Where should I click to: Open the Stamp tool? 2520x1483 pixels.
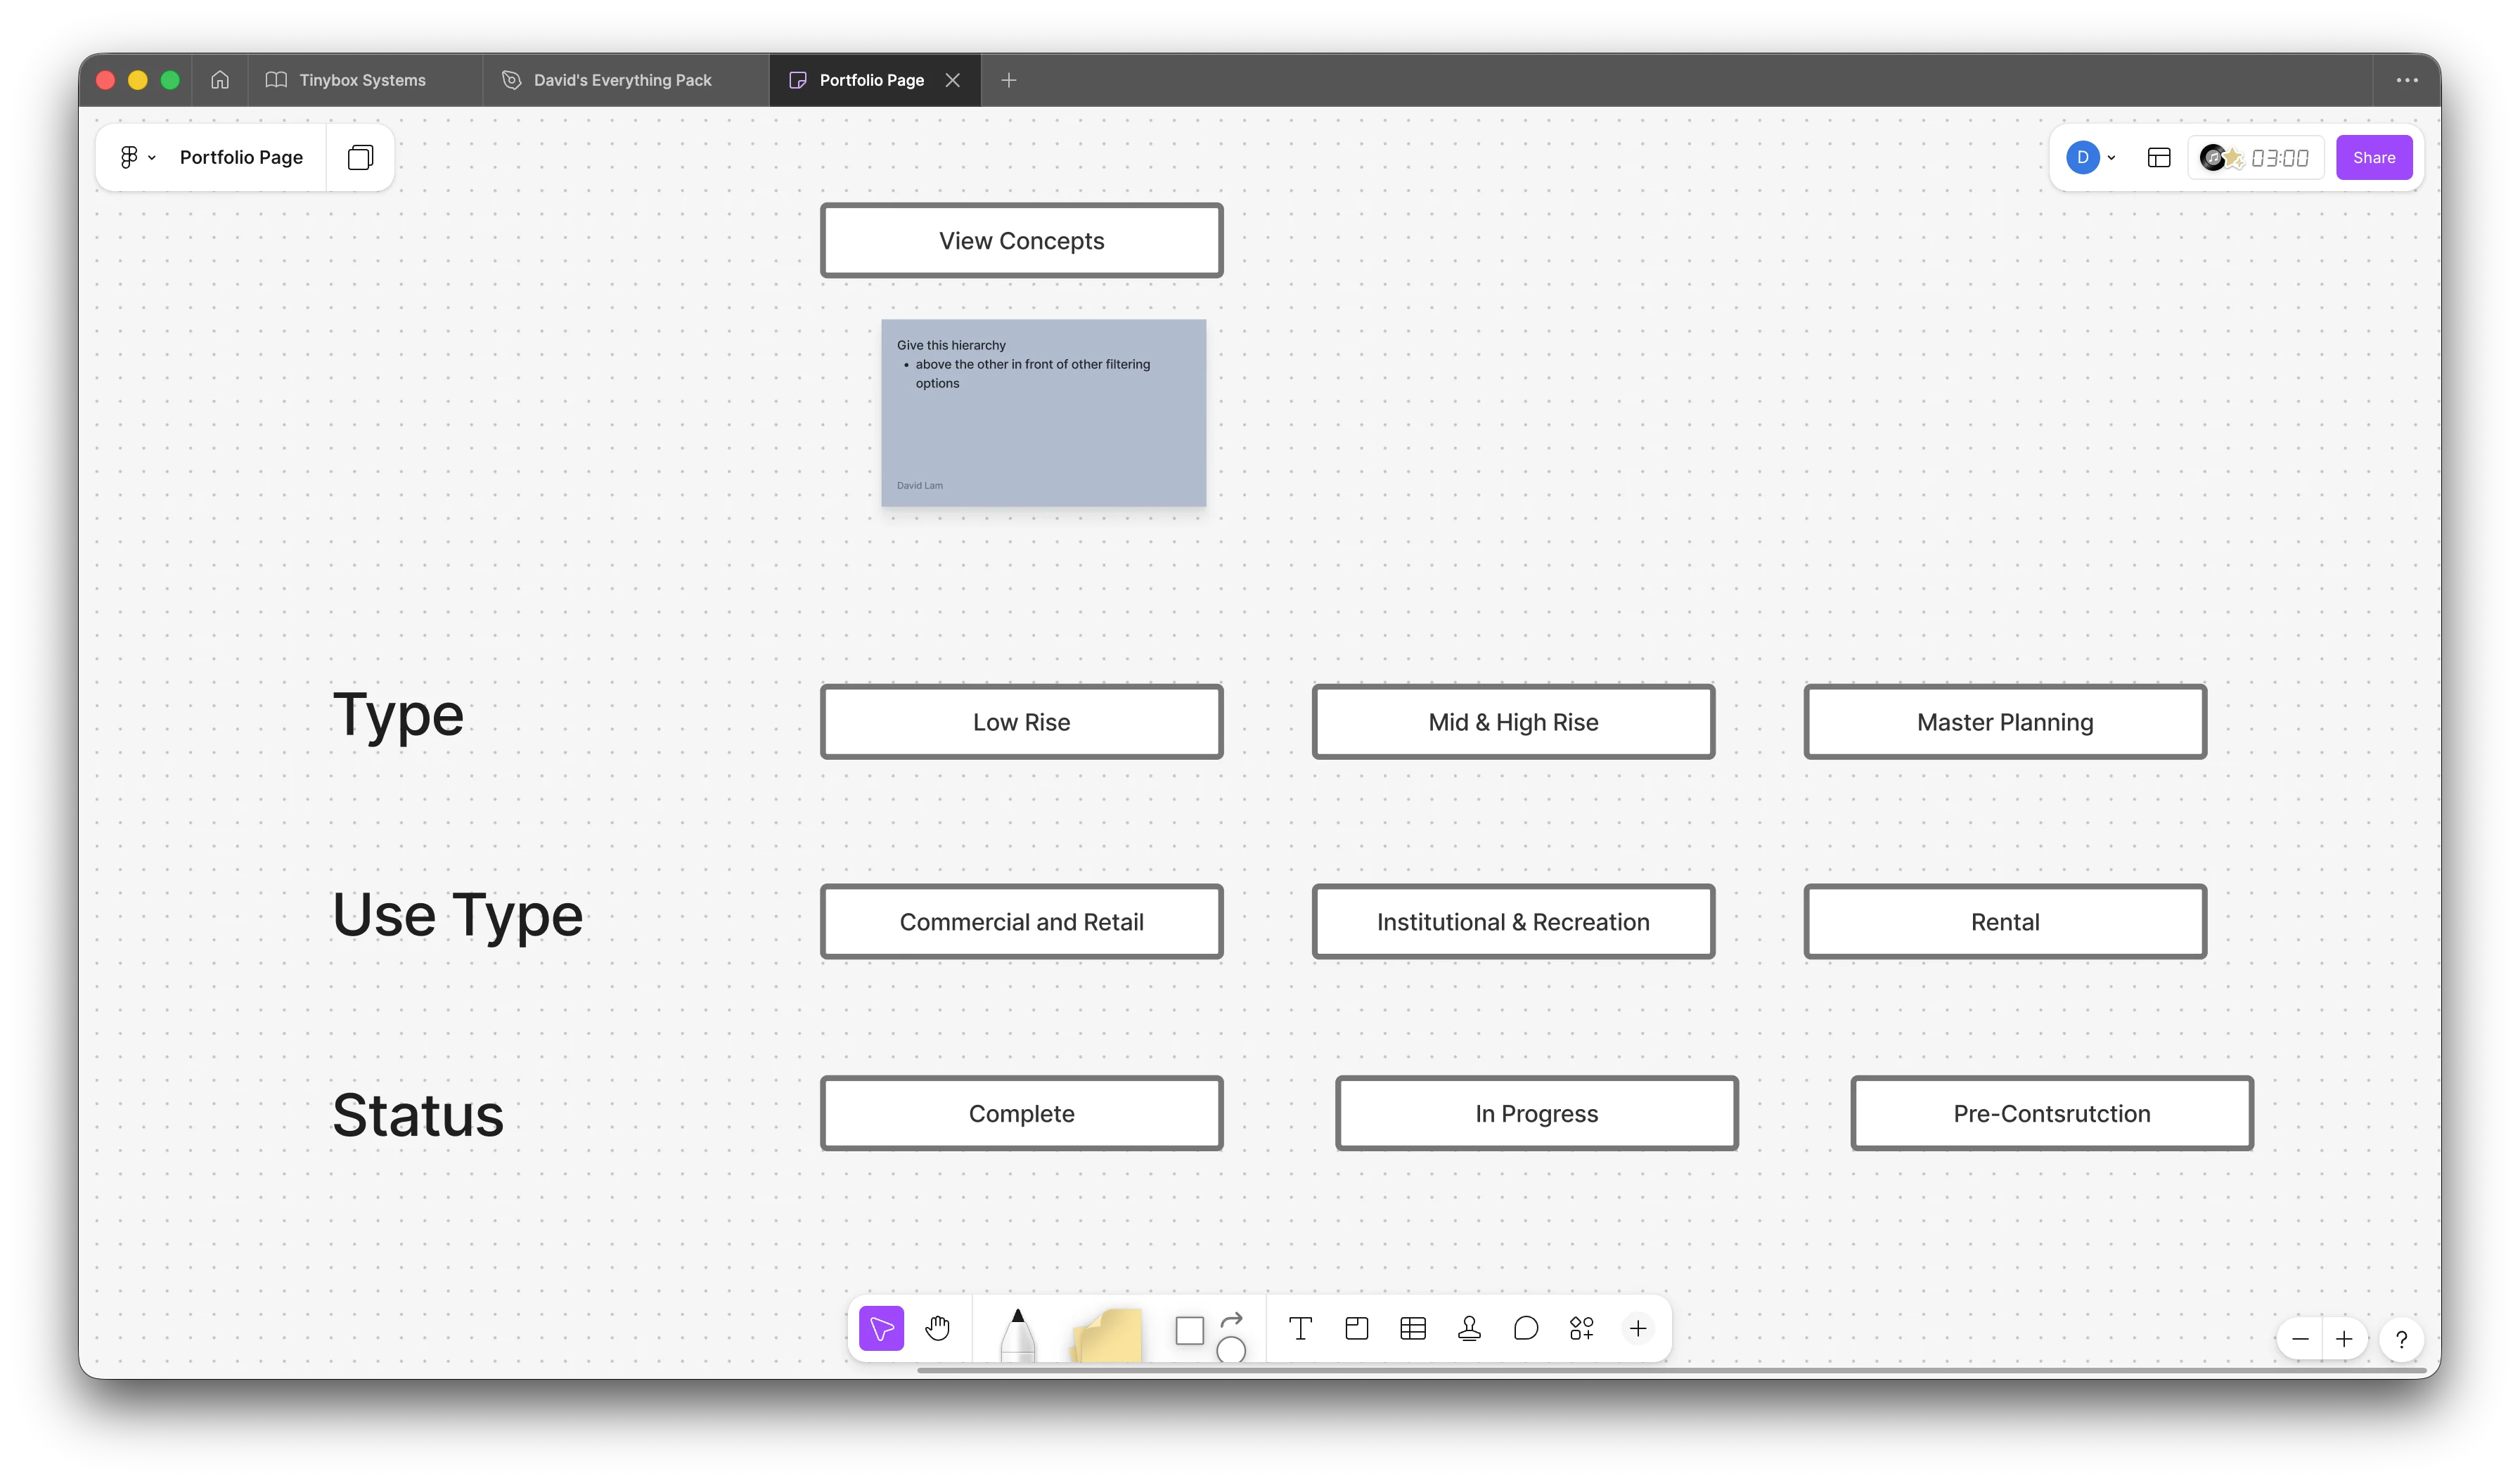pyautogui.click(x=1469, y=1328)
